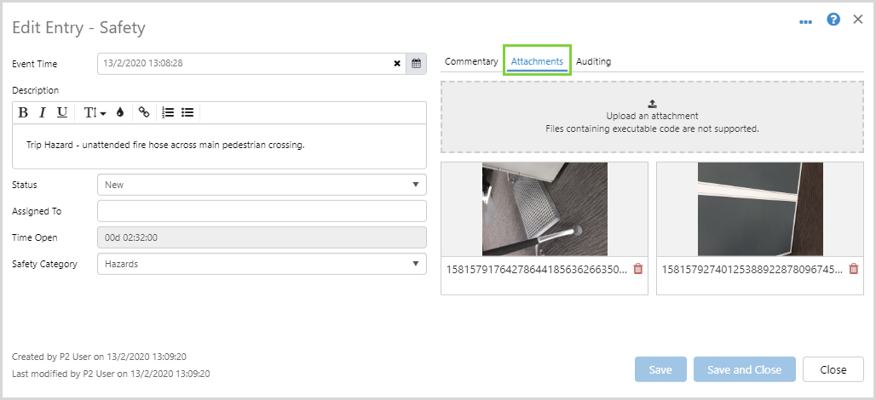This screenshot has width=876, height=400.
Task: Click the Time Open field
Action: point(262,237)
